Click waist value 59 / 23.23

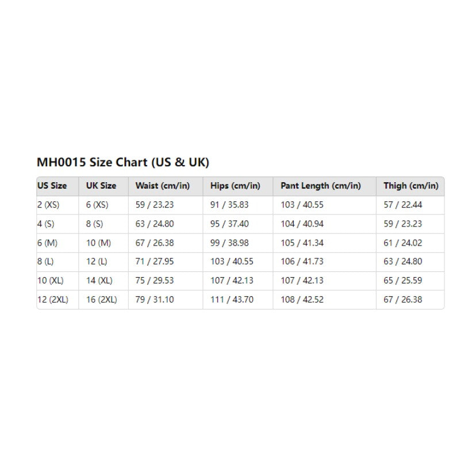pyautogui.click(x=155, y=205)
